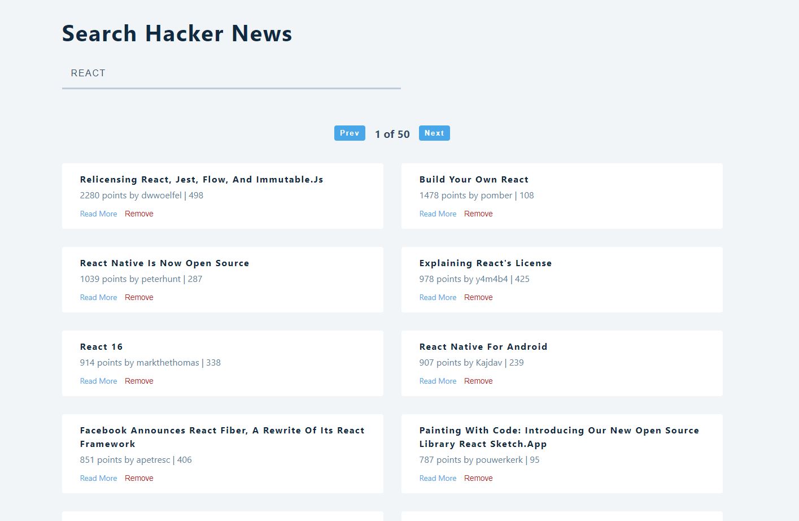799x521 pixels.
Task: Remove the Build Your Own React story
Action: pos(478,214)
